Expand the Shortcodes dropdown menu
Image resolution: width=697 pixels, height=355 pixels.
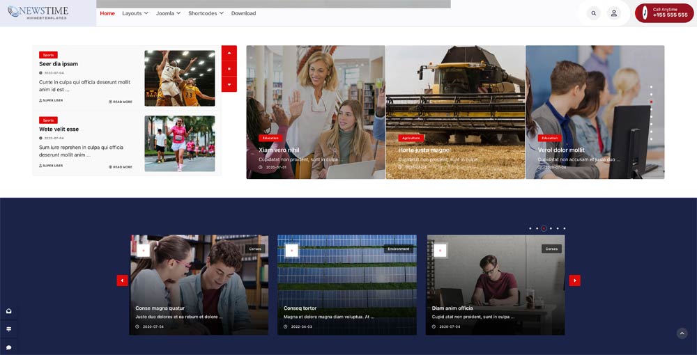[206, 13]
